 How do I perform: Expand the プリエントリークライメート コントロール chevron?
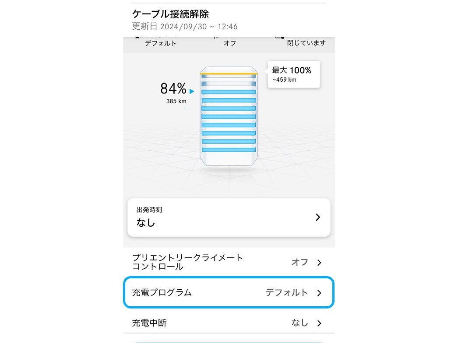319,263
